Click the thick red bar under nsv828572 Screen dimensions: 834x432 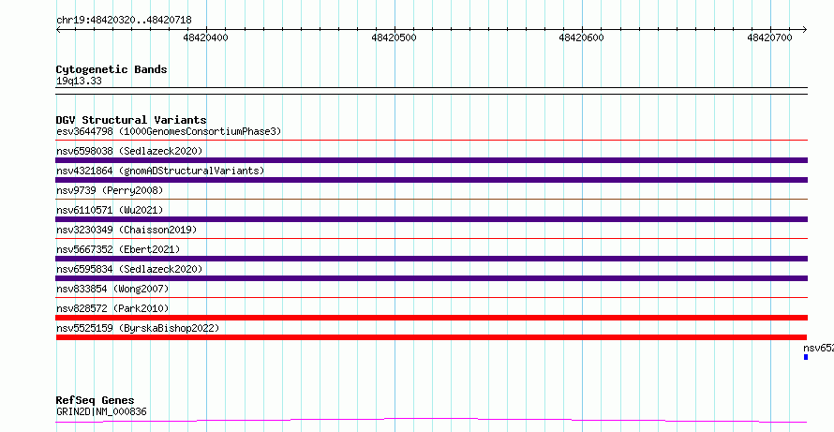pyautogui.click(x=431, y=318)
